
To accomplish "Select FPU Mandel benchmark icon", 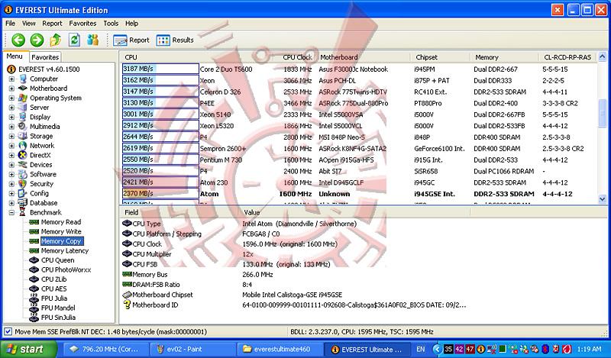I will coord(34,308).
